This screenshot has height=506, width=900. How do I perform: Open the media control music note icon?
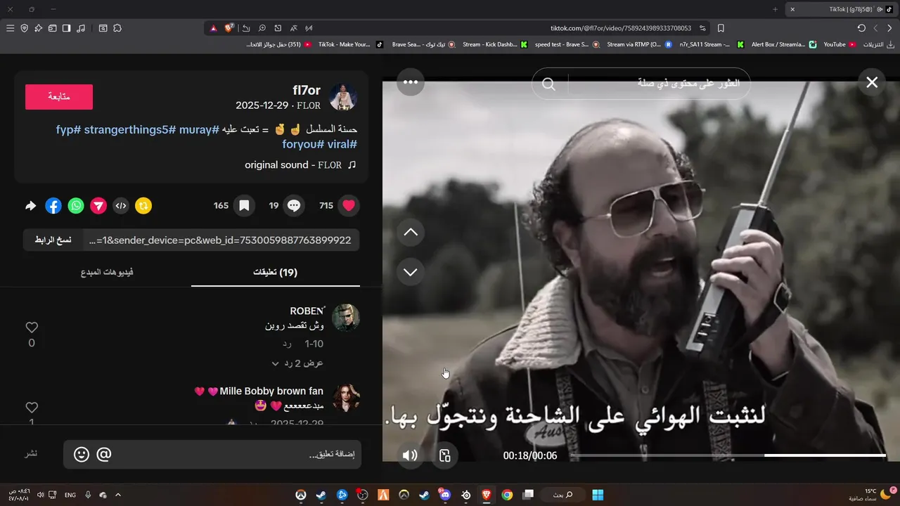tap(81, 28)
